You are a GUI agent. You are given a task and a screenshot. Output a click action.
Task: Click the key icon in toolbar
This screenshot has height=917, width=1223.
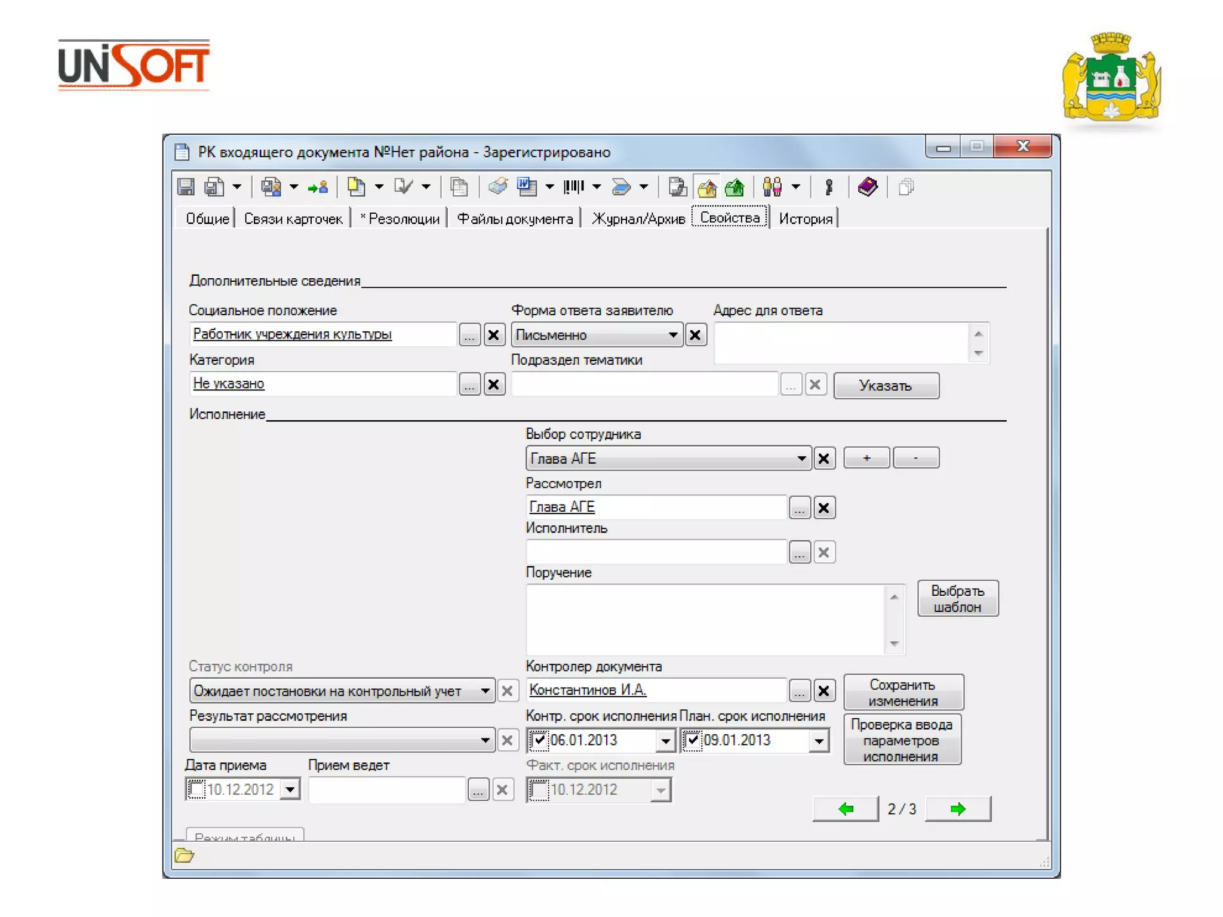[x=828, y=187]
